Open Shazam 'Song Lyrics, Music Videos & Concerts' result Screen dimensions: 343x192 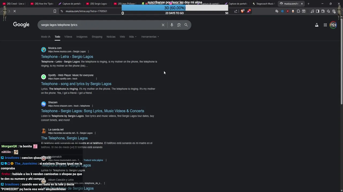(92, 111)
